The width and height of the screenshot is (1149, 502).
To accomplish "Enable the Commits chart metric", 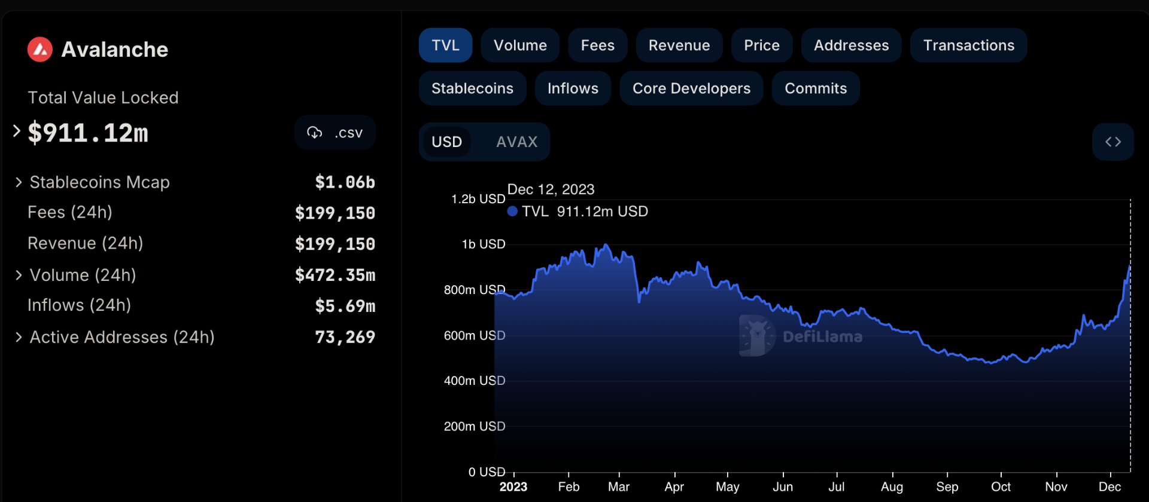I will click(x=816, y=88).
